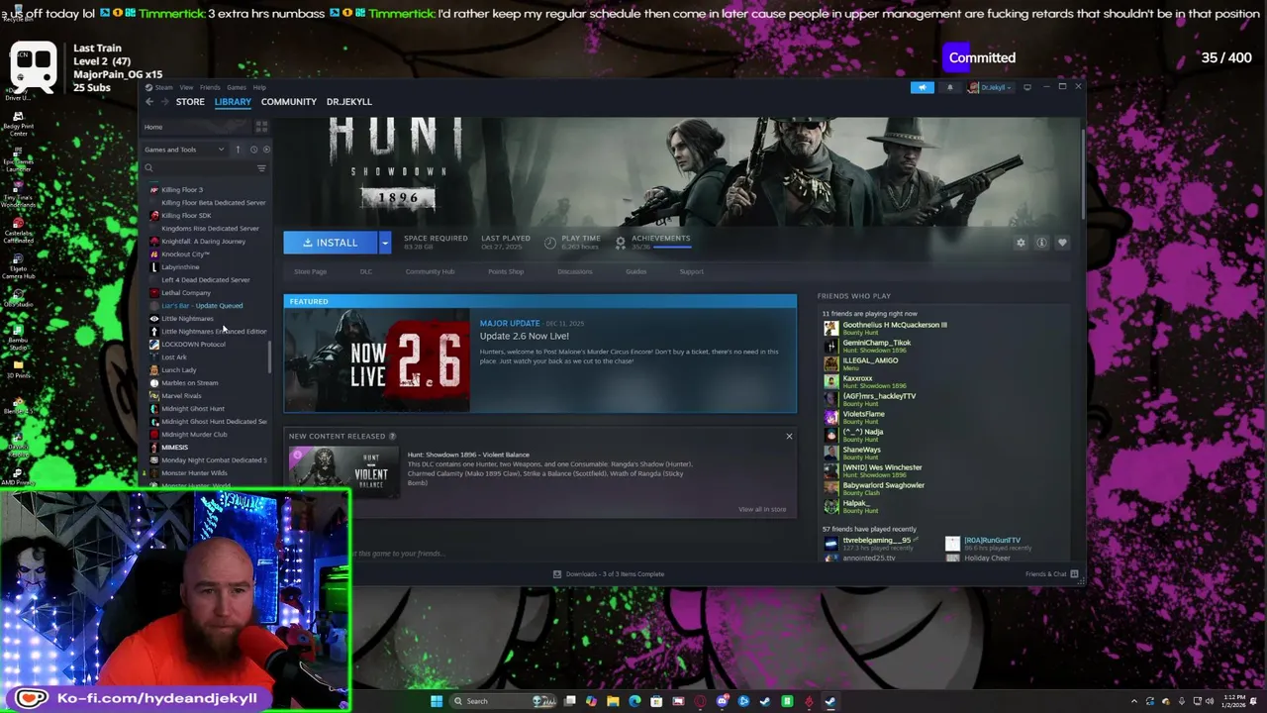Screen dimensions: 1267x713
Task: Open the Friends menu
Action: (210, 87)
